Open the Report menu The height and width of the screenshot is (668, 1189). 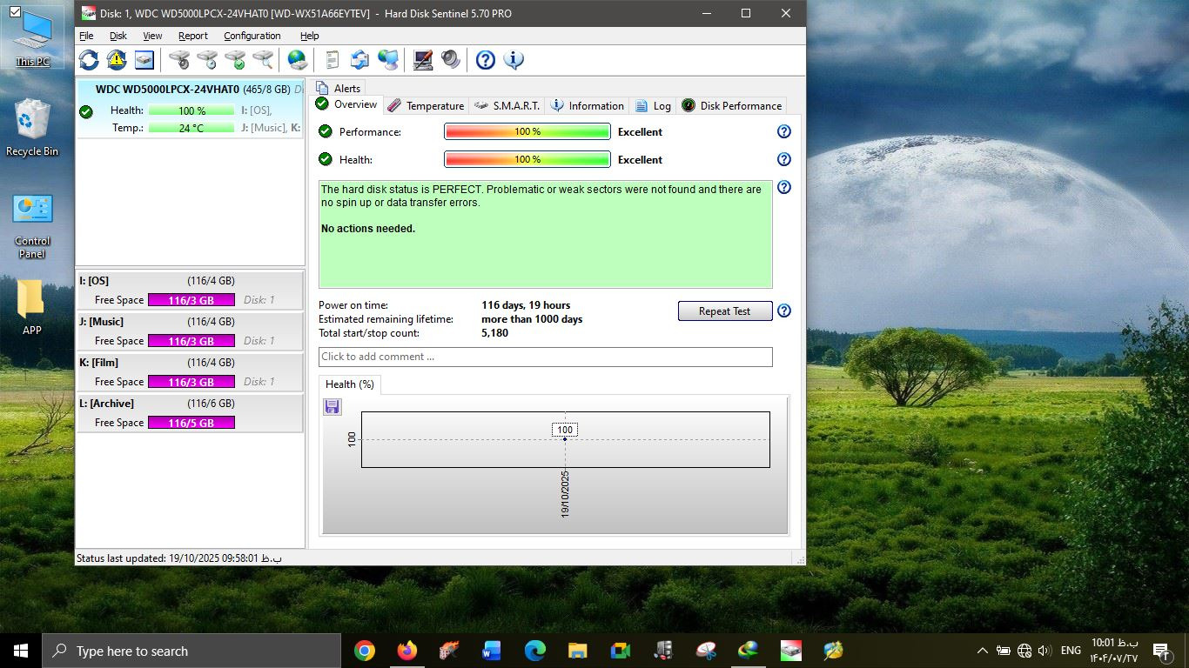tap(192, 36)
